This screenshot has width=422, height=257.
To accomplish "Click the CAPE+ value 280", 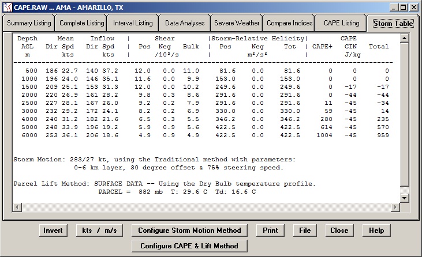I will 326,119.
